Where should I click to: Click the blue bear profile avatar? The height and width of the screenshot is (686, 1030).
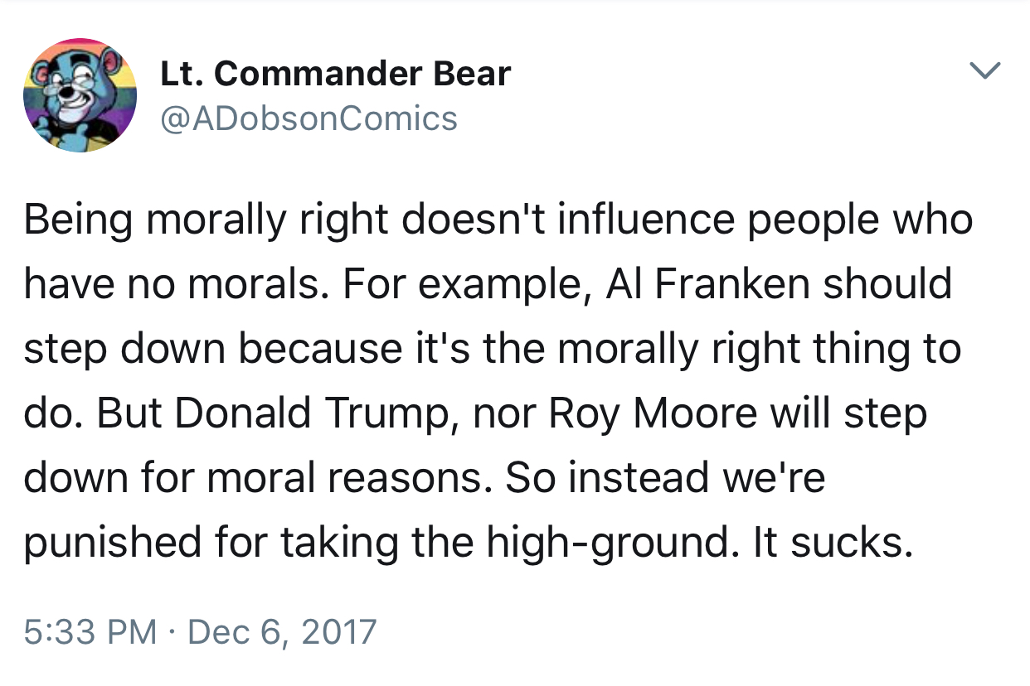pos(80,95)
